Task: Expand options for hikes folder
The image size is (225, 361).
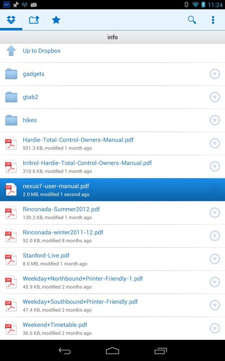Action: click(x=215, y=120)
